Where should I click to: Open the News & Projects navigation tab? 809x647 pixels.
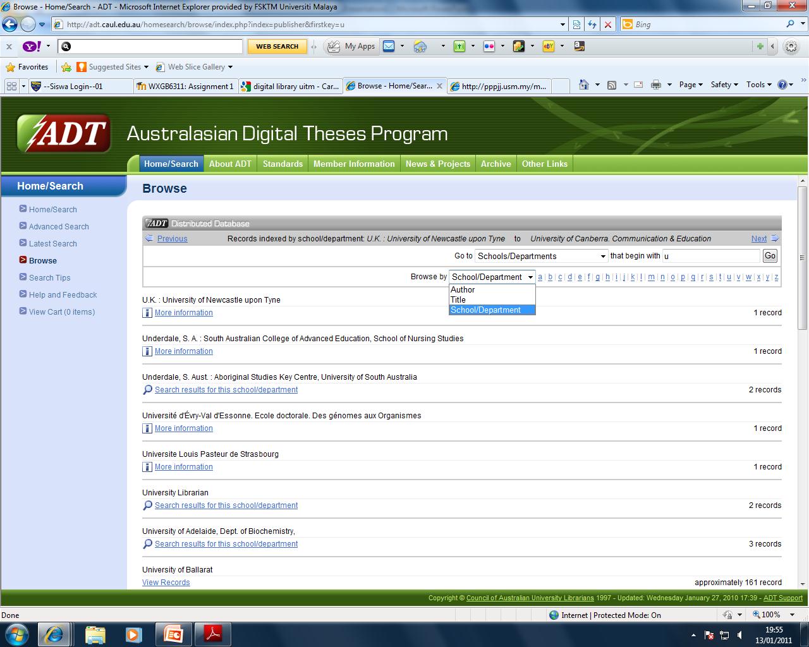438,164
